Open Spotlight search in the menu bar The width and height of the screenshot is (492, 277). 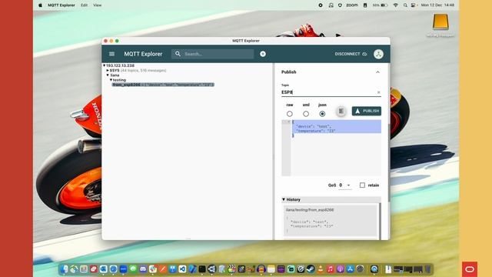click(x=405, y=5)
